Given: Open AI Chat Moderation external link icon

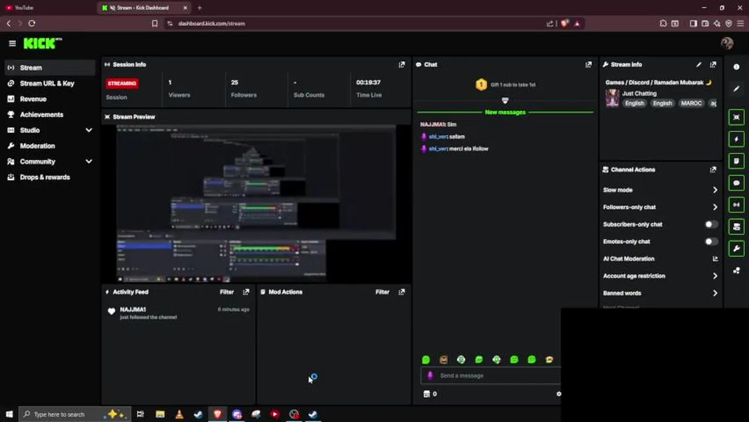Looking at the screenshot, I should click(715, 258).
